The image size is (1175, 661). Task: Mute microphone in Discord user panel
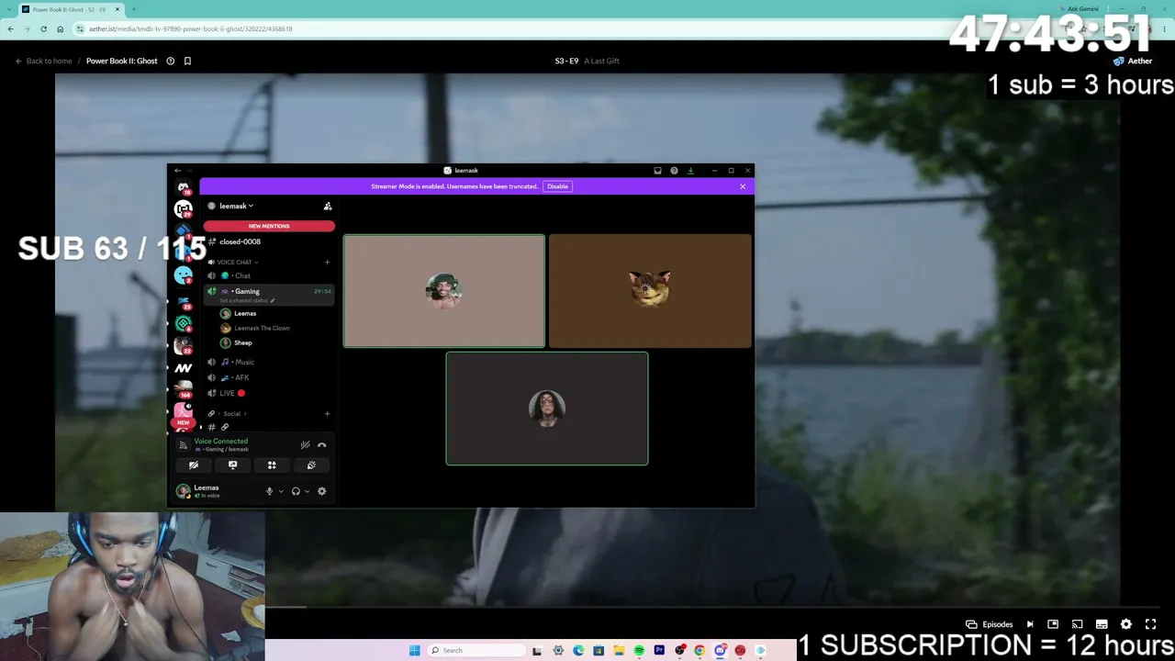coord(269,491)
